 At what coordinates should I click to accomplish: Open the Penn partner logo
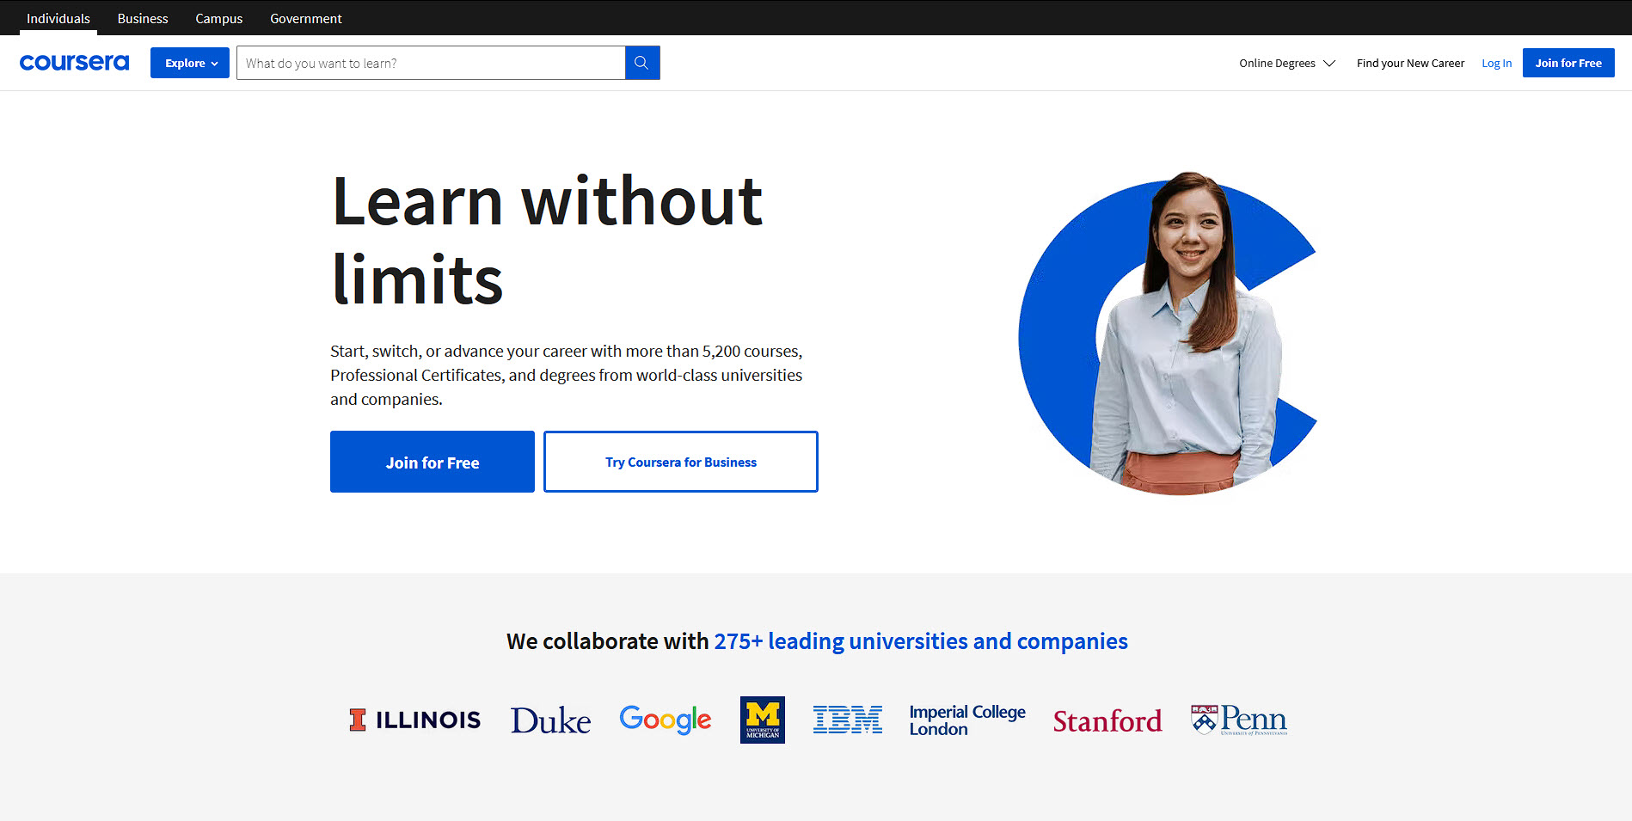(x=1239, y=720)
